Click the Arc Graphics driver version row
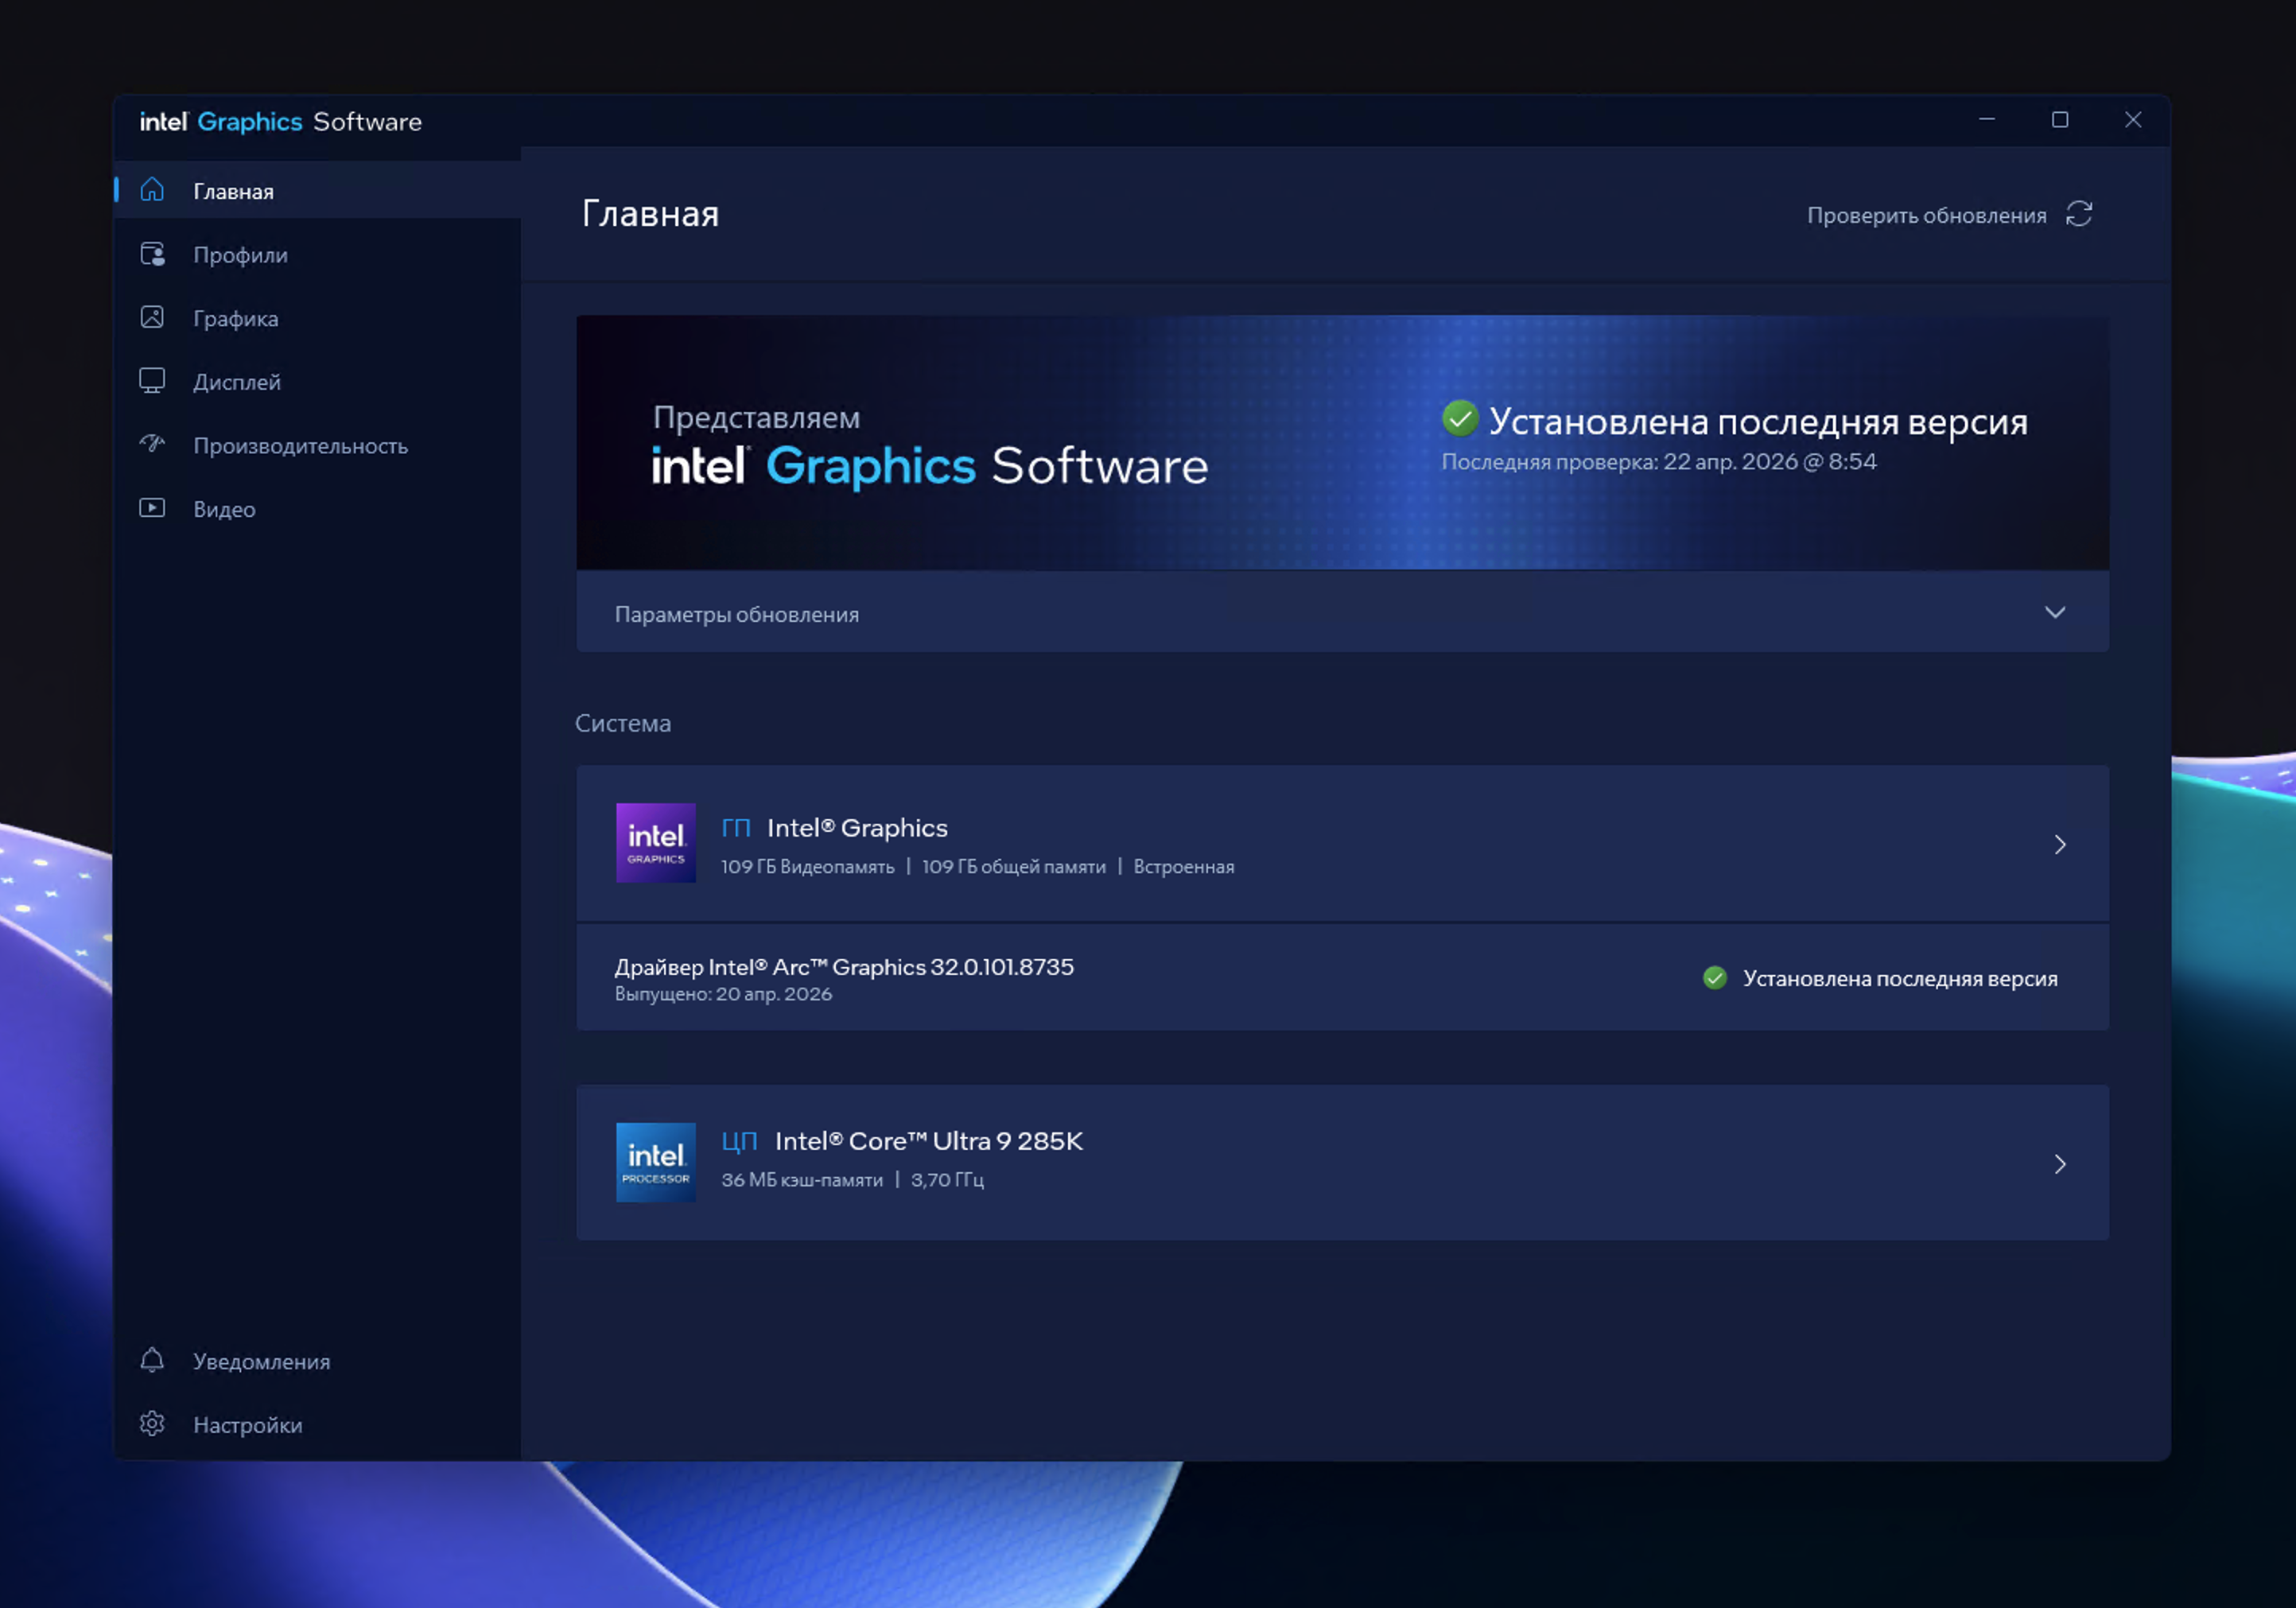This screenshot has height=1608, width=2296. pyautogui.click(x=844, y=977)
